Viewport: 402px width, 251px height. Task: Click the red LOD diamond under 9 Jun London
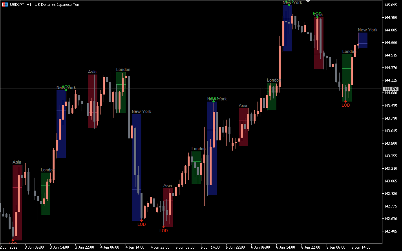(x=345, y=102)
